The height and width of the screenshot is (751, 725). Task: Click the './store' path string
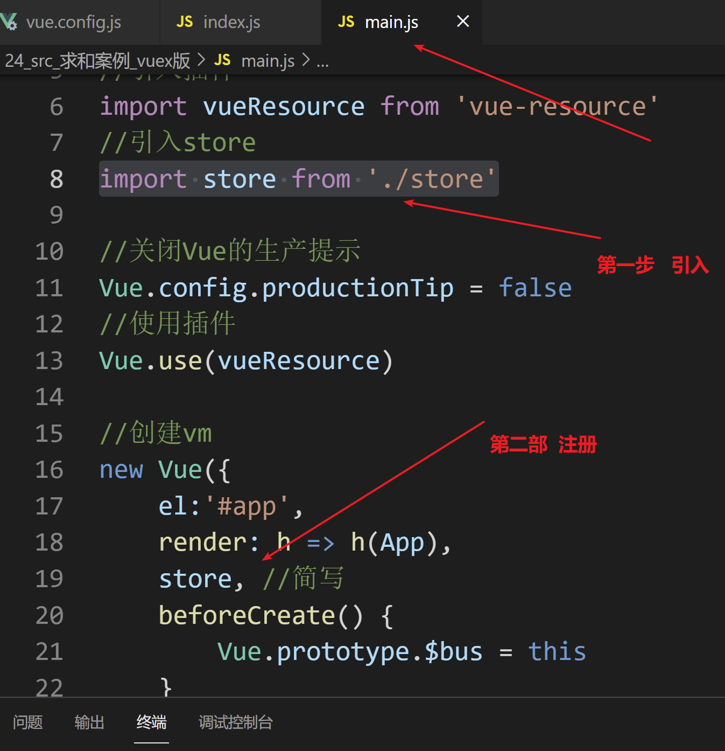pyautogui.click(x=432, y=179)
